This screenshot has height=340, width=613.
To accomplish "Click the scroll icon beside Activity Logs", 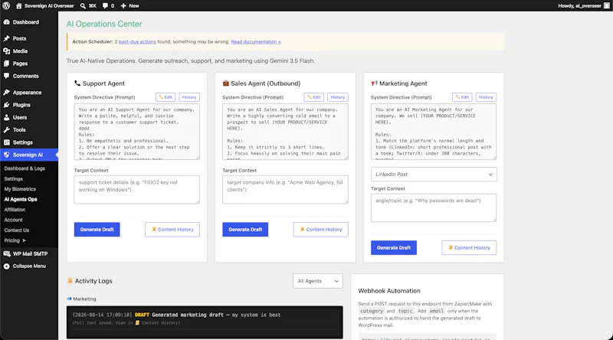I will (70, 280).
